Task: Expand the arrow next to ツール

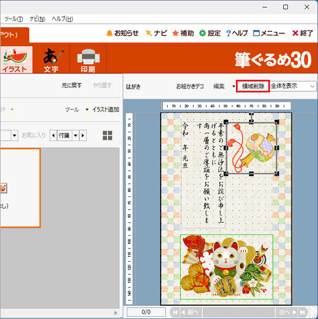Action: [87, 110]
